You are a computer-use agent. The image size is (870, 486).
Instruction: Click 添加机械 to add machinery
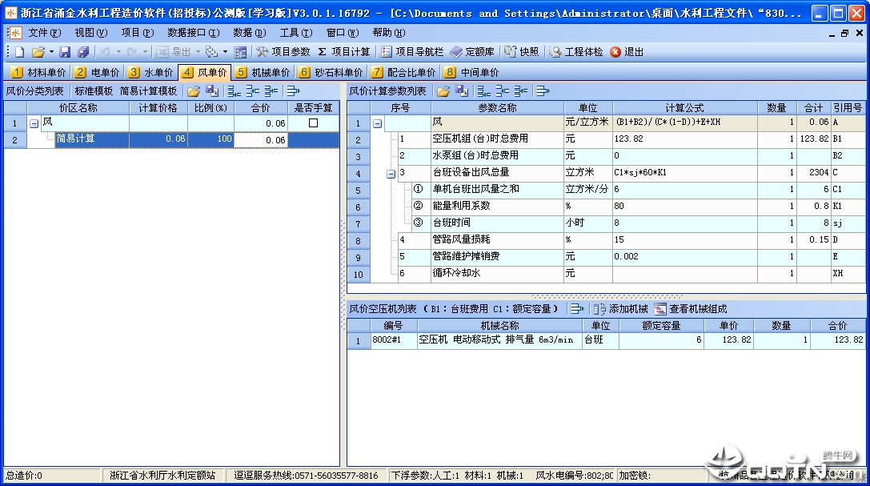[x=620, y=309]
